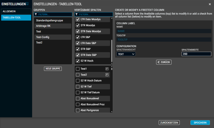The height and width of the screenshot is (128, 214).
Task: Close the settings dialog with the X
Action: coord(210,4)
